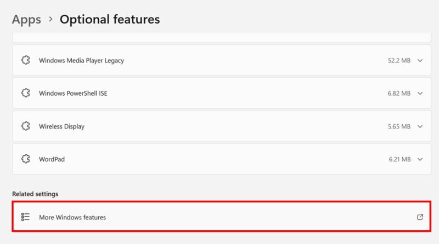Select the Wireless Display label

61,126
